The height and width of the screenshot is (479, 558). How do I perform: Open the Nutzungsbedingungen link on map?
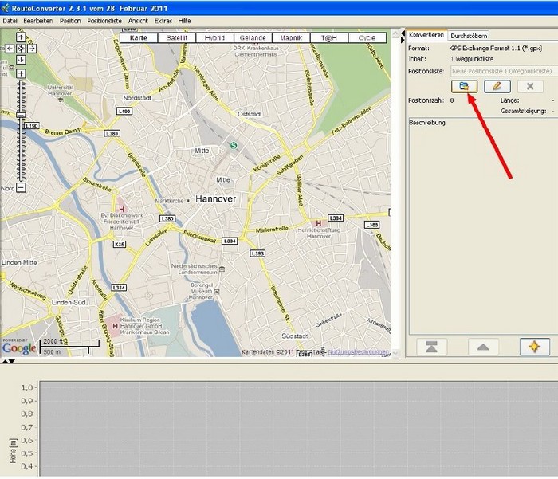tap(359, 352)
